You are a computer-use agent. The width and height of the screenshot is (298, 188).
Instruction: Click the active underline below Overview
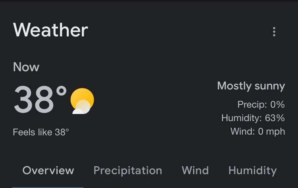click(48, 187)
